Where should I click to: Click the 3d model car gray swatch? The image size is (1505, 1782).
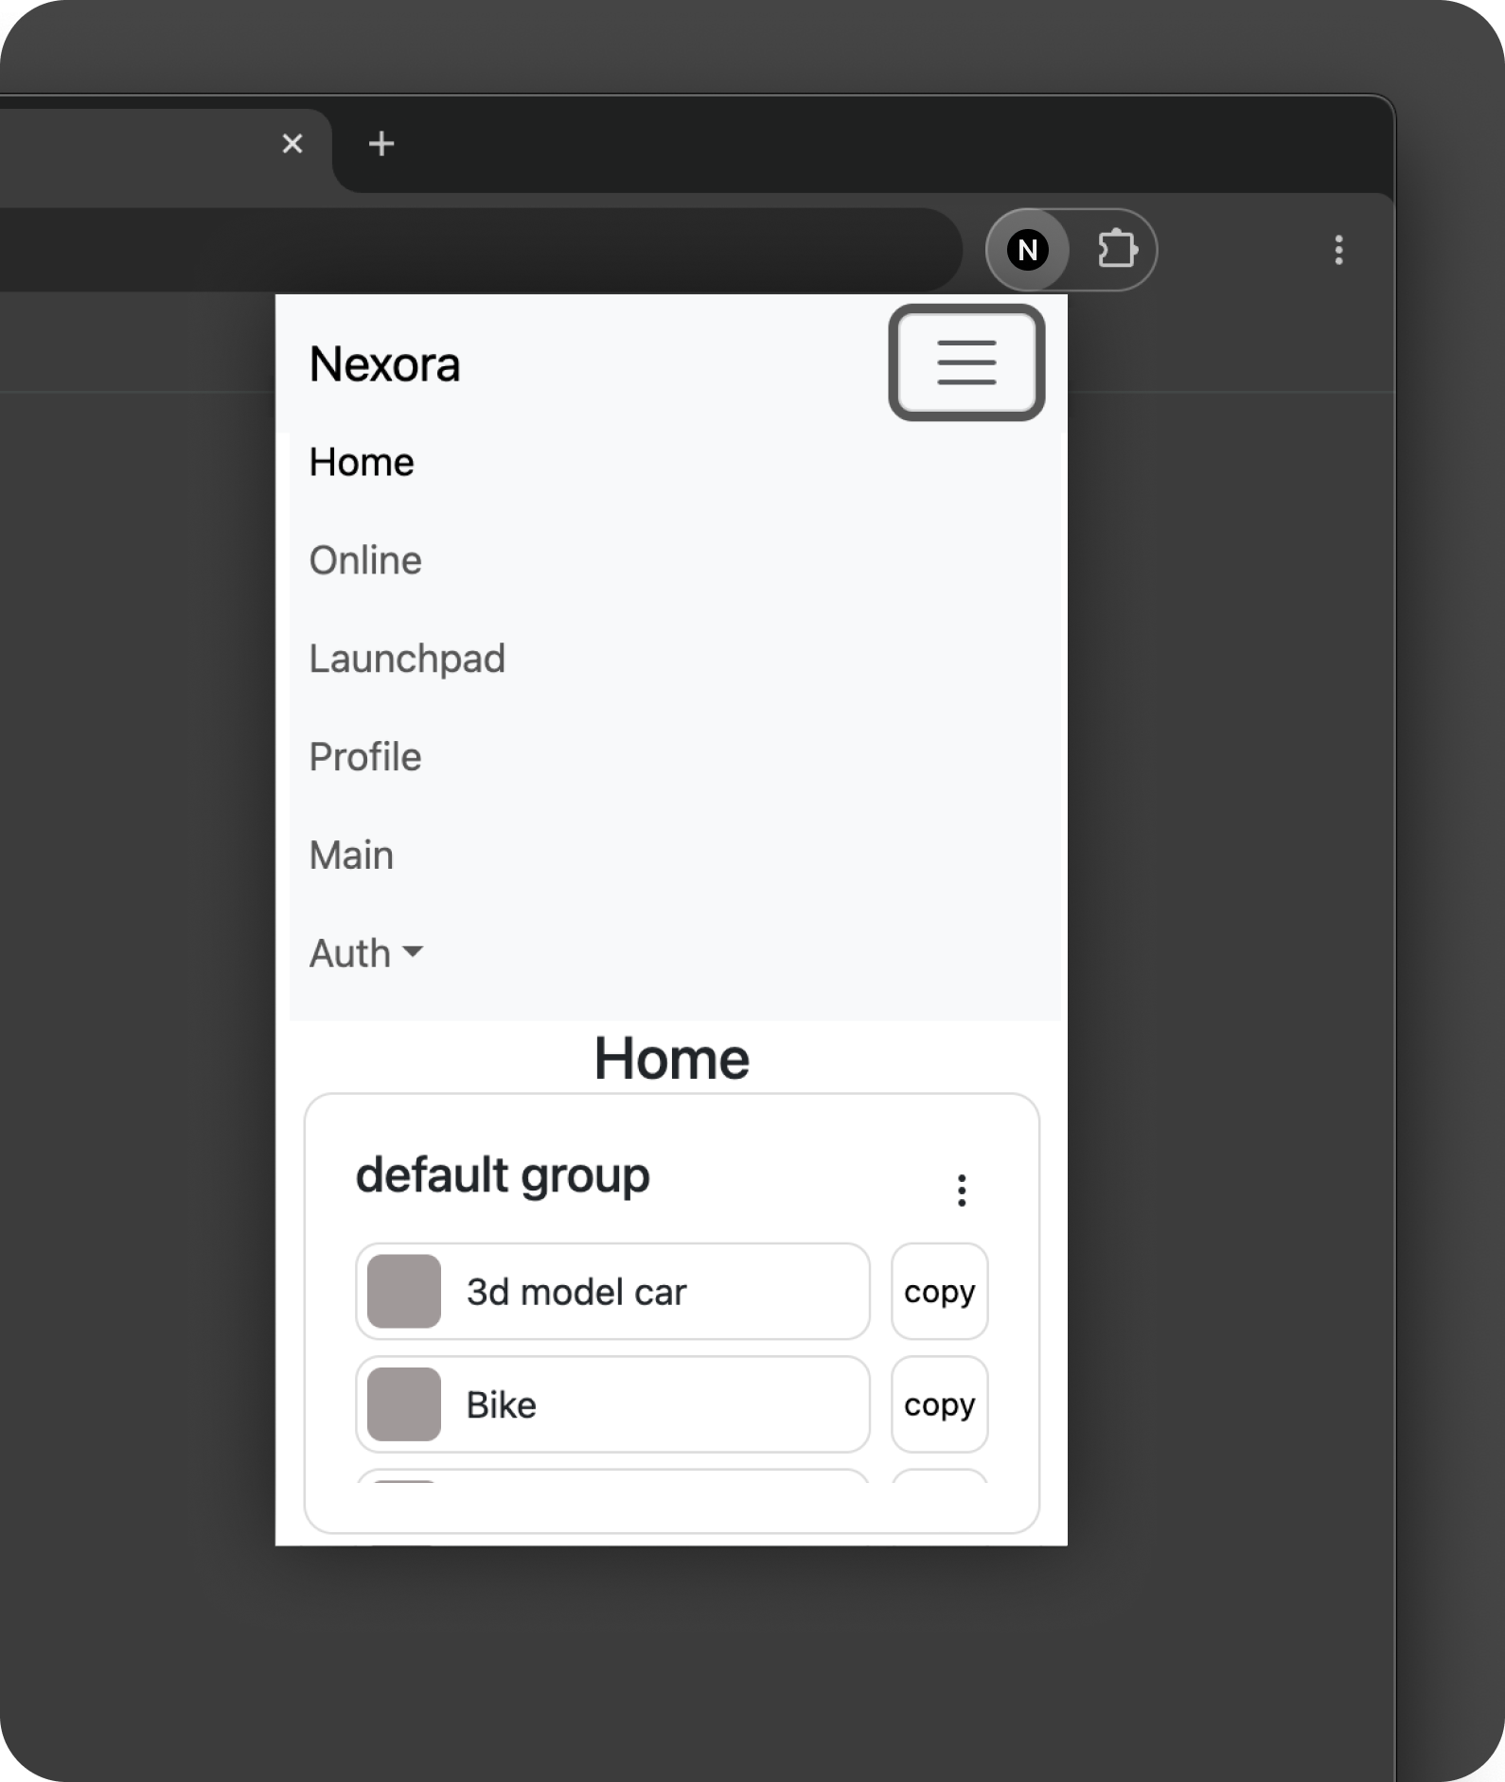click(404, 1292)
